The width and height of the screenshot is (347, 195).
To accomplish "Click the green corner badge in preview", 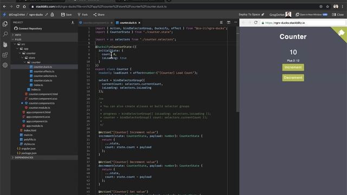I will pos(341,33).
